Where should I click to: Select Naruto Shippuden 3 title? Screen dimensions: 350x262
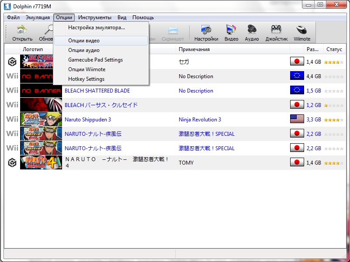tap(88, 120)
